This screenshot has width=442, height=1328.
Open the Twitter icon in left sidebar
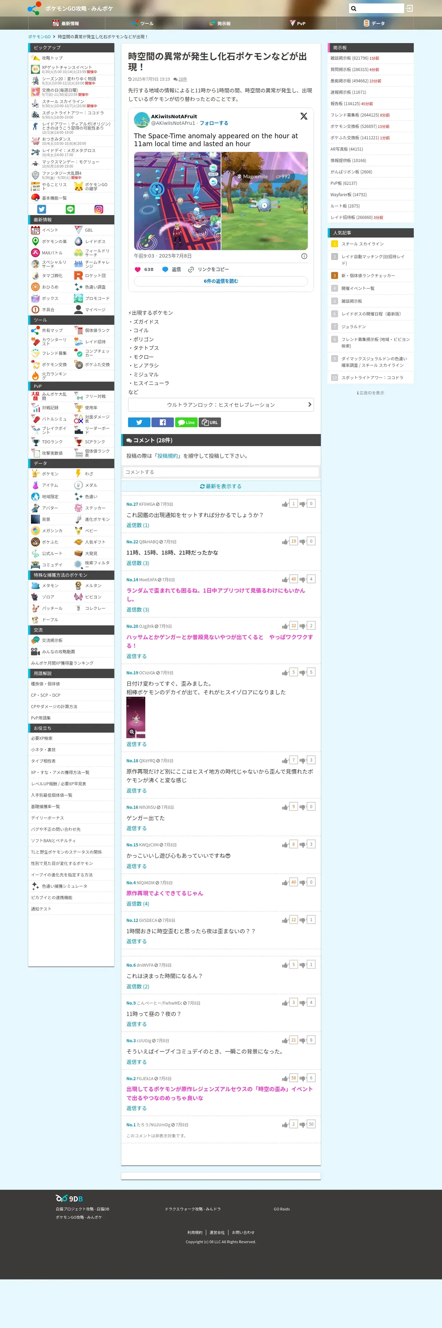pos(42,209)
